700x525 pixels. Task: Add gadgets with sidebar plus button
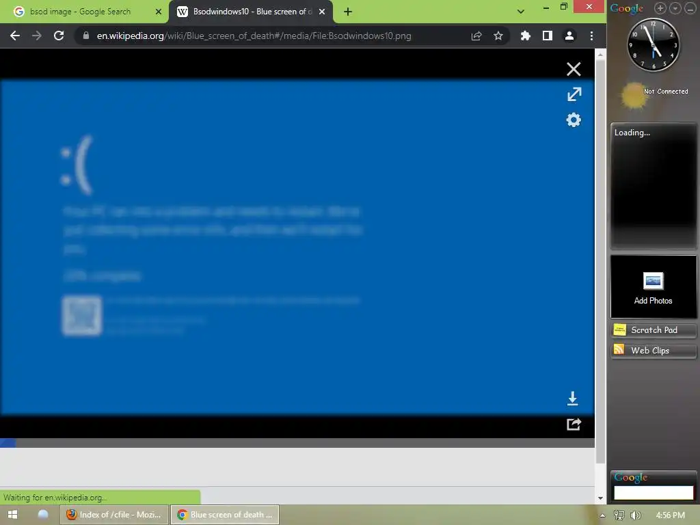click(x=660, y=8)
